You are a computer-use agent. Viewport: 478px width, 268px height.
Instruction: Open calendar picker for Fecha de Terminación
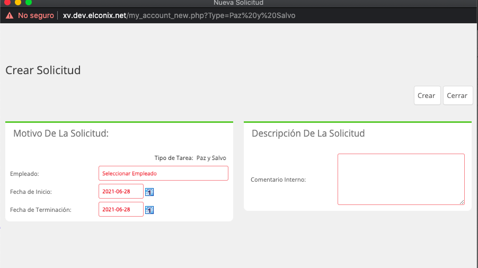(149, 210)
